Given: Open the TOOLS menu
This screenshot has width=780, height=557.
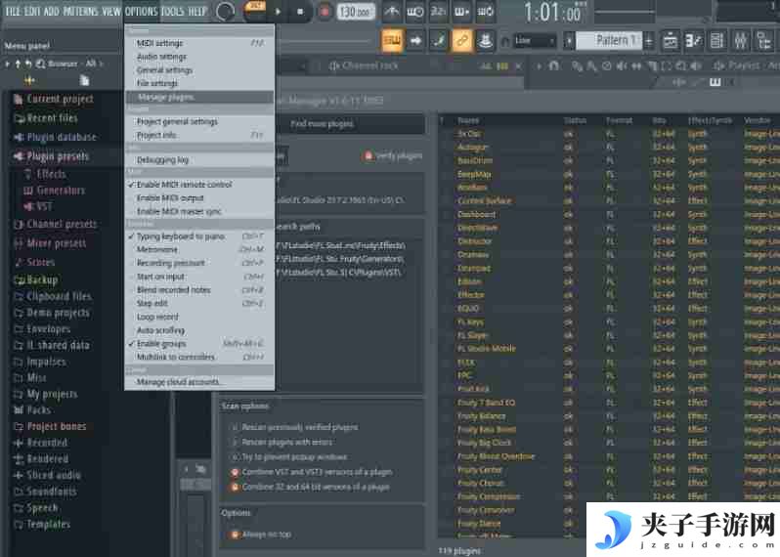Looking at the screenshot, I should (x=173, y=11).
